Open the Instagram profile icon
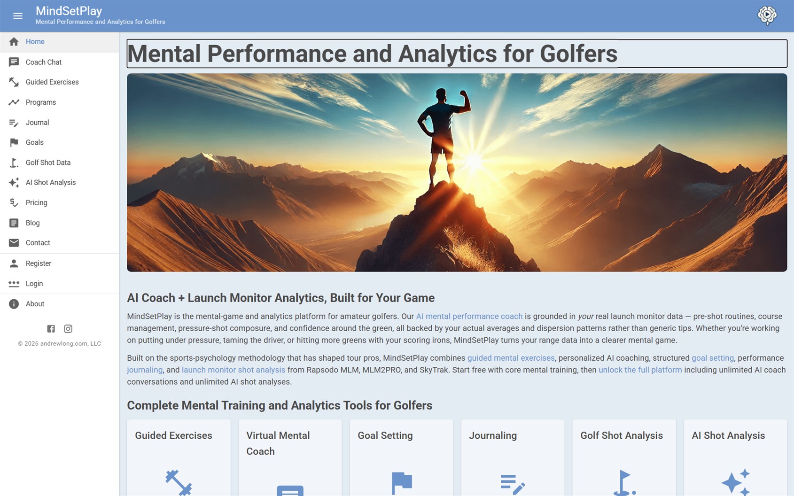Image resolution: width=794 pixels, height=496 pixels. pyautogui.click(x=68, y=329)
